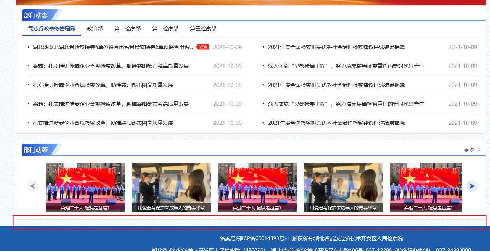The width and height of the screenshot is (490, 251).
Task: Switch to the 政治部 tab
Action: click(x=95, y=29)
